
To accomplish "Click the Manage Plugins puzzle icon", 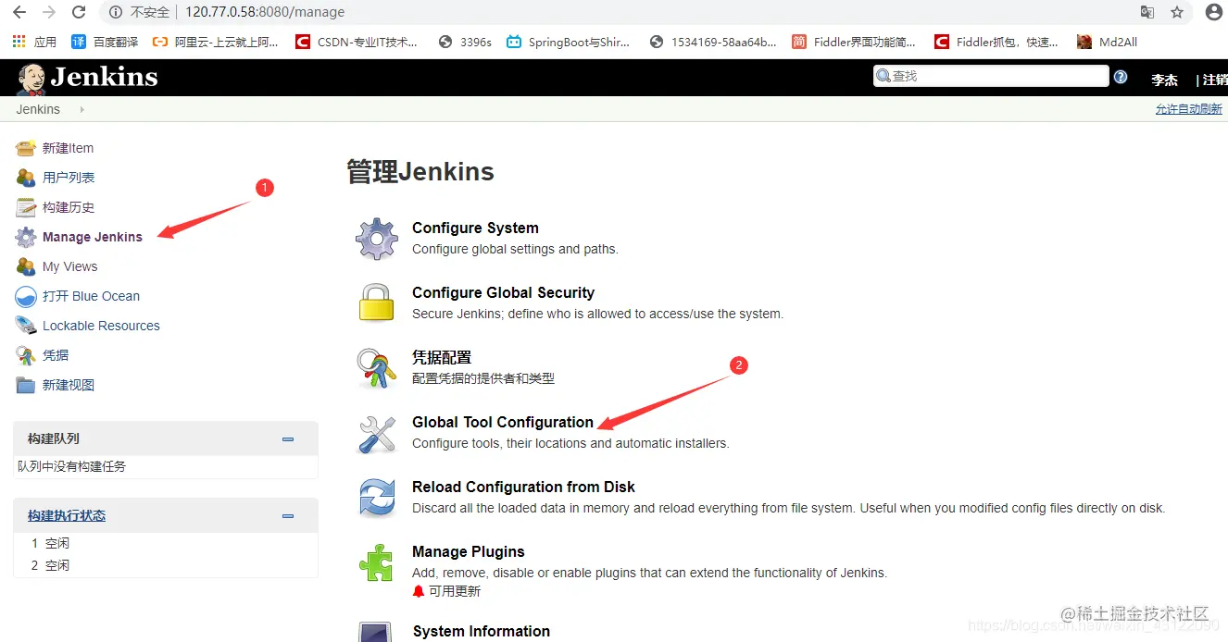I will click(377, 562).
